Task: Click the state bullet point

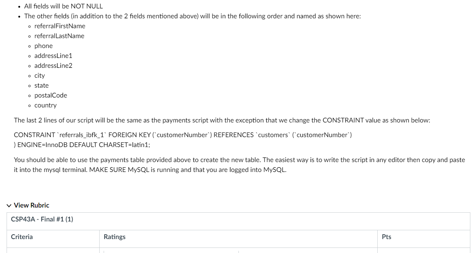Action: (41, 85)
